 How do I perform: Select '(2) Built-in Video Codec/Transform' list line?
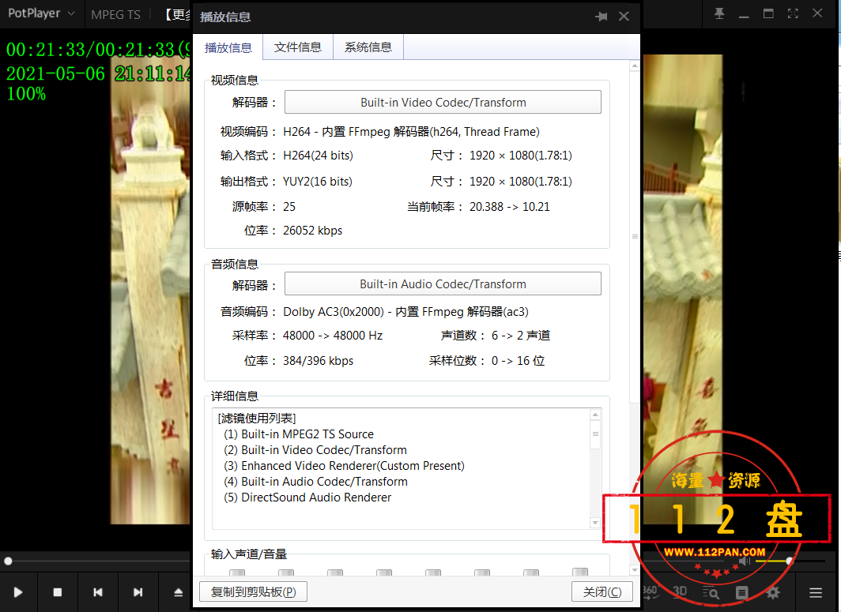[315, 450]
